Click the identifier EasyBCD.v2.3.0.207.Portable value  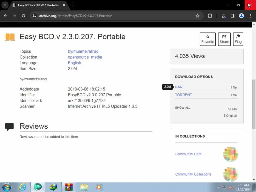94,95
